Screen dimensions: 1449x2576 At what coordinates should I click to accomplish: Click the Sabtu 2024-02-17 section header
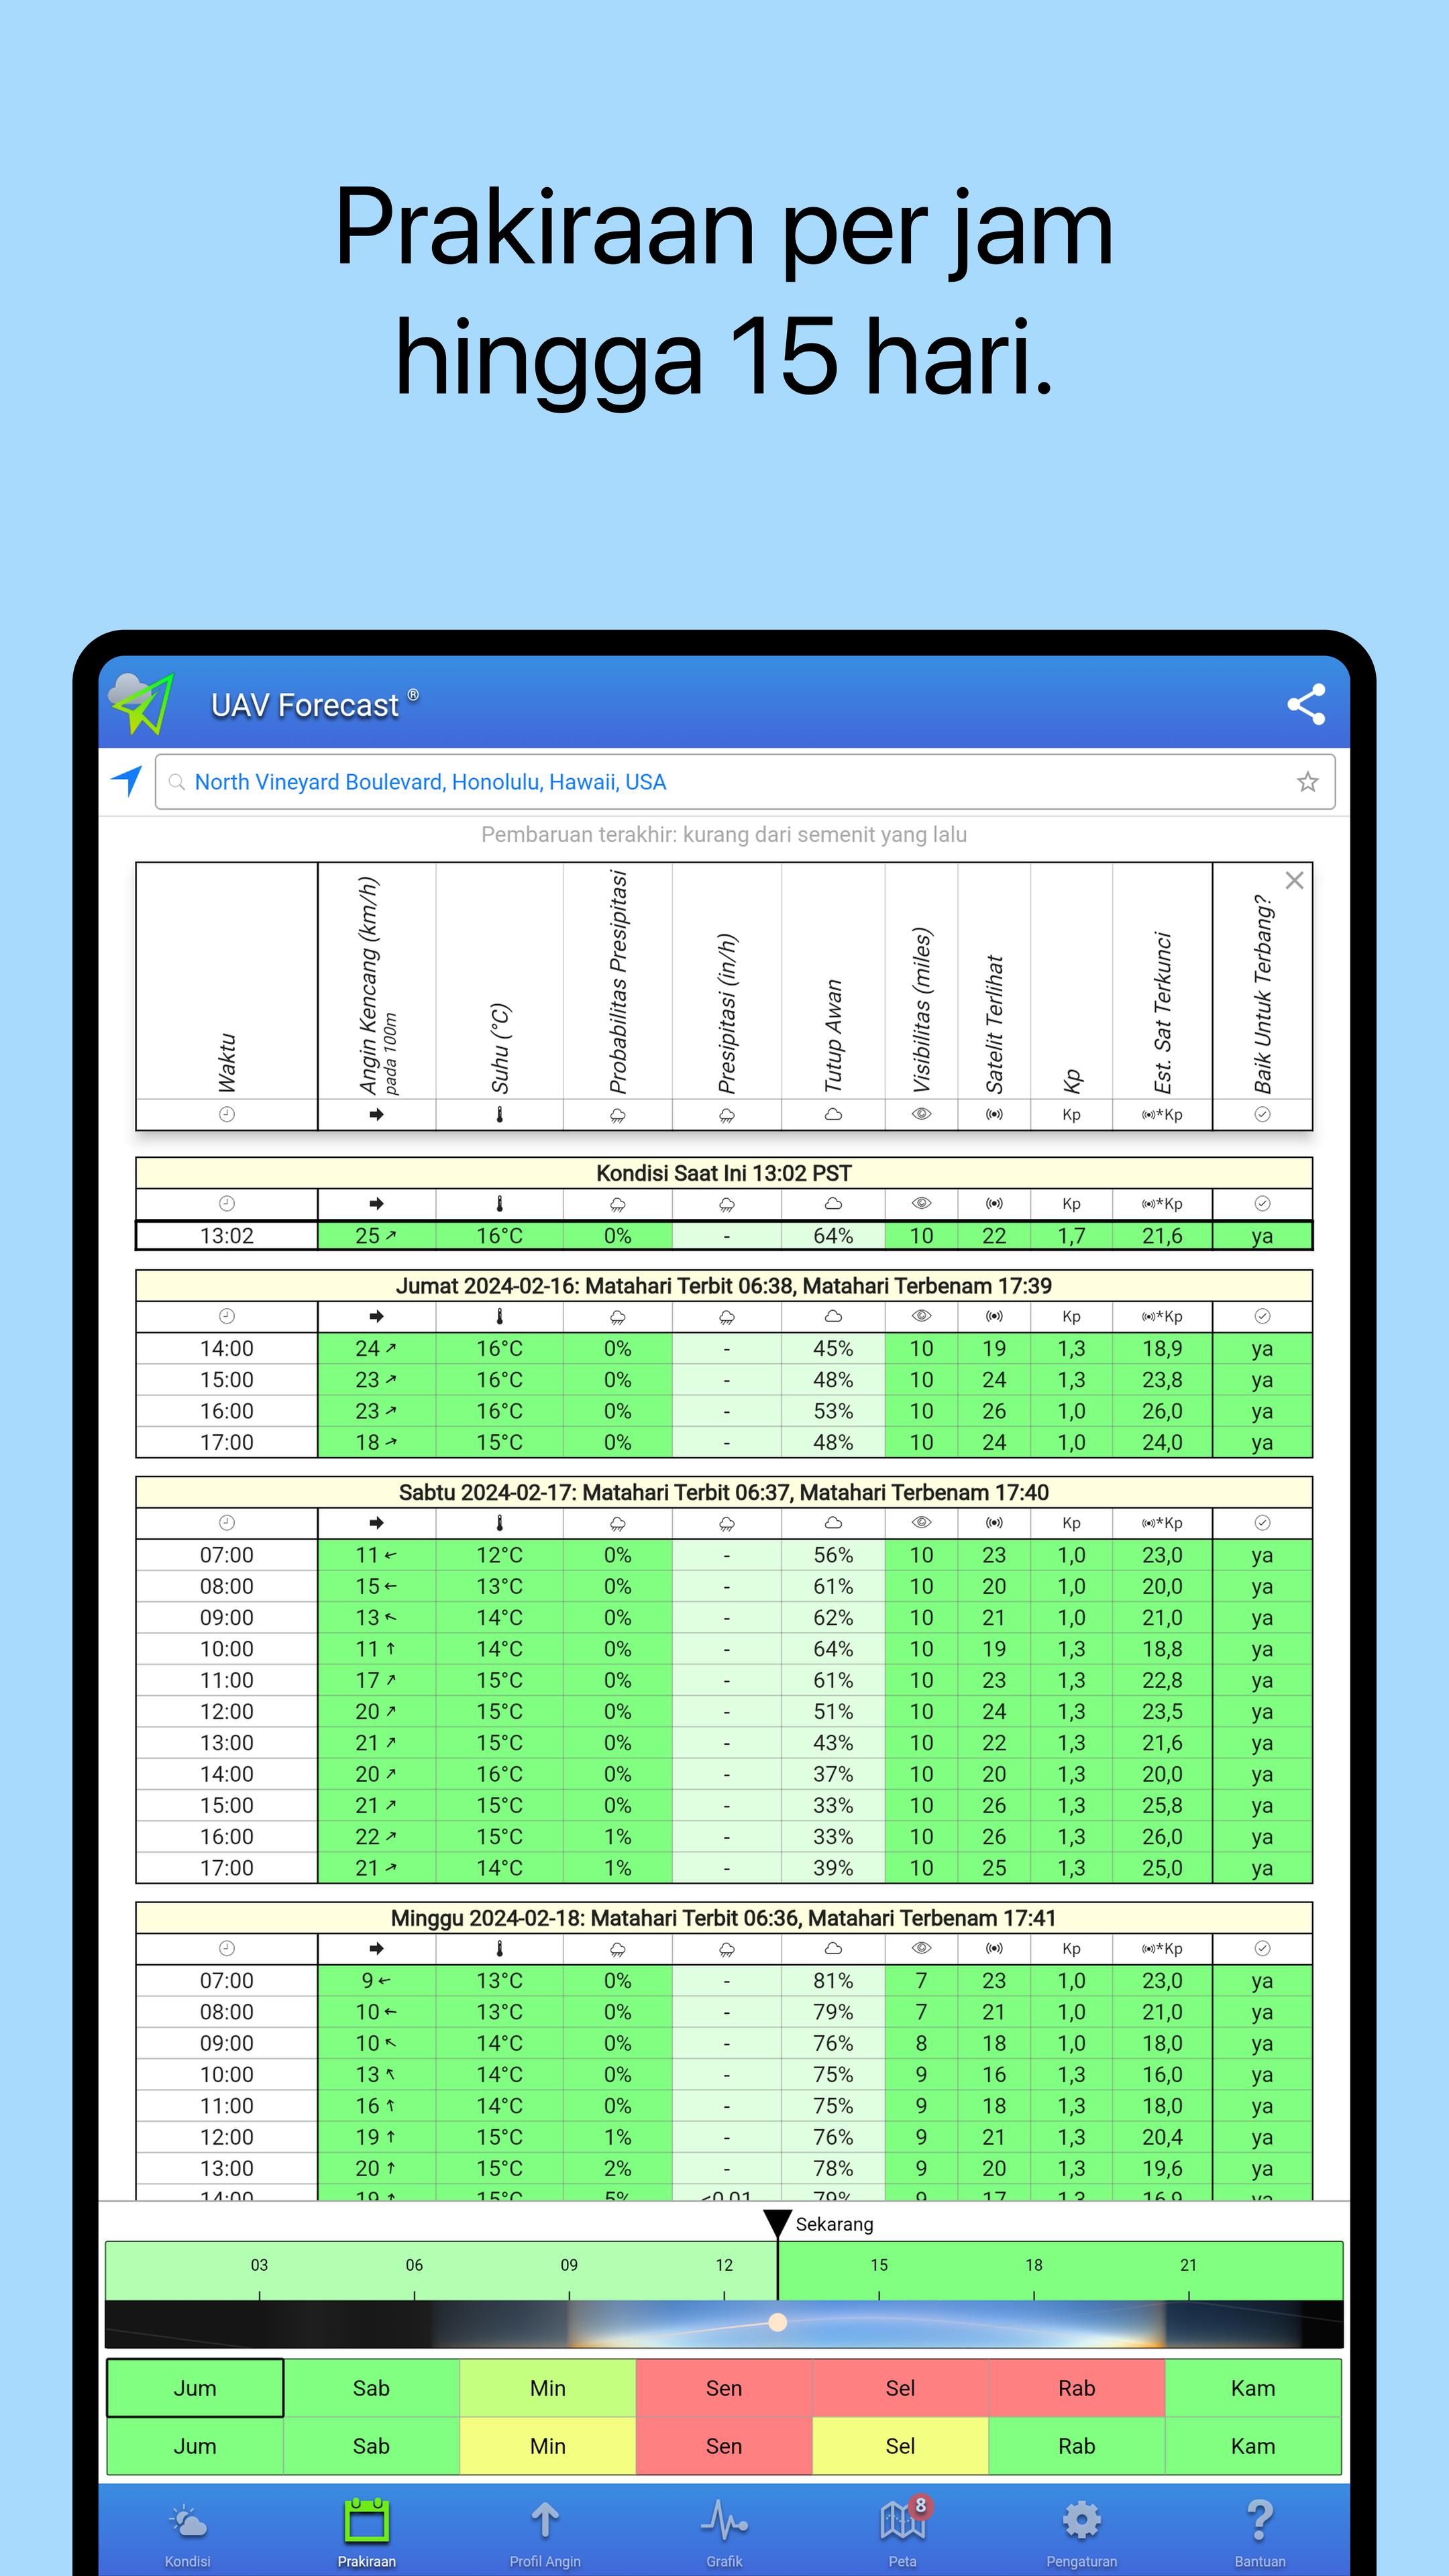tap(724, 1492)
